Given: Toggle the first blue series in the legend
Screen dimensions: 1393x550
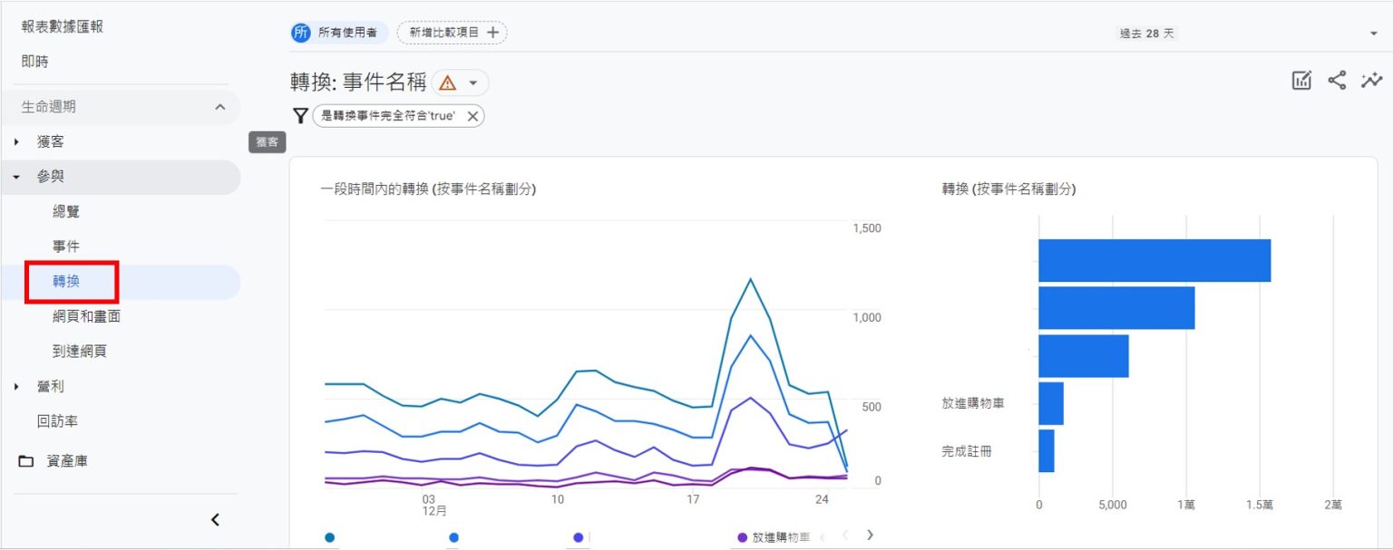Looking at the screenshot, I should click(x=329, y=536).
